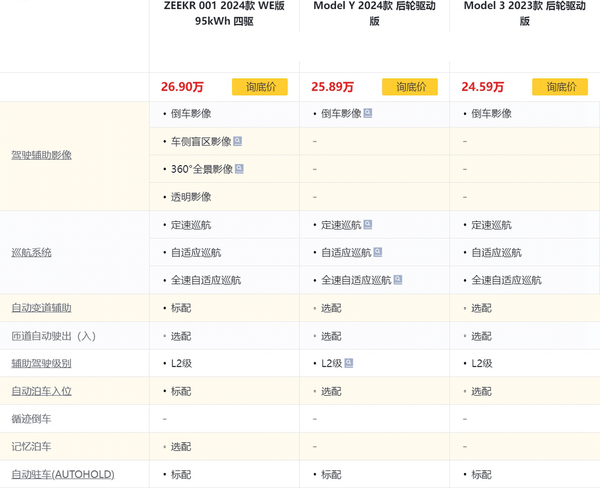Click ZEEKR 自动泊车入位 标配 cell
The width and height of the screenshot is (600, 488).
tap(224, 391)
